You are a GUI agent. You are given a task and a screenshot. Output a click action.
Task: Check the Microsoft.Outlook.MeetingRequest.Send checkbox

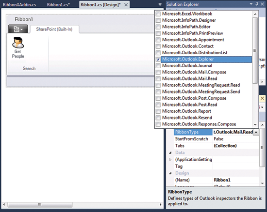pyautogui.click(x=158, y=91)
